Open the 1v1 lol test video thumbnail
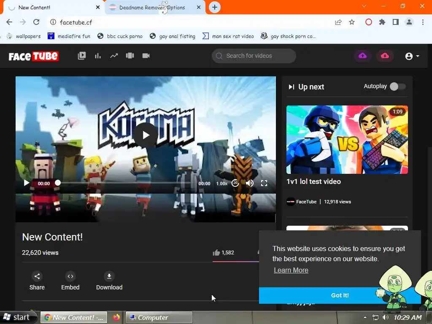The width and height of the screenshot is (432, 324). [347, 140]
